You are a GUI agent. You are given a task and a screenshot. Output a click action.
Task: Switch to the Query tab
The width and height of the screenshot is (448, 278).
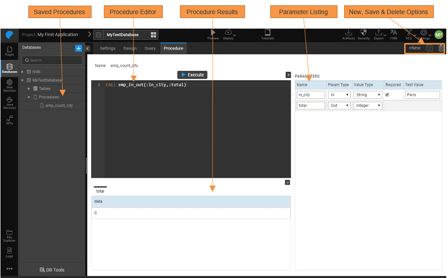(x=150, y=49)
